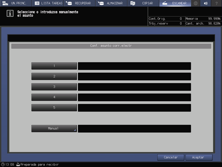Select subject preset button 4
Viewport: 222px width, 167px height.
54,97
